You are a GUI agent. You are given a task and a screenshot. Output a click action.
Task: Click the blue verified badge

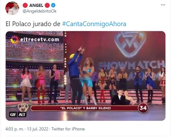(x=53, y=5)
